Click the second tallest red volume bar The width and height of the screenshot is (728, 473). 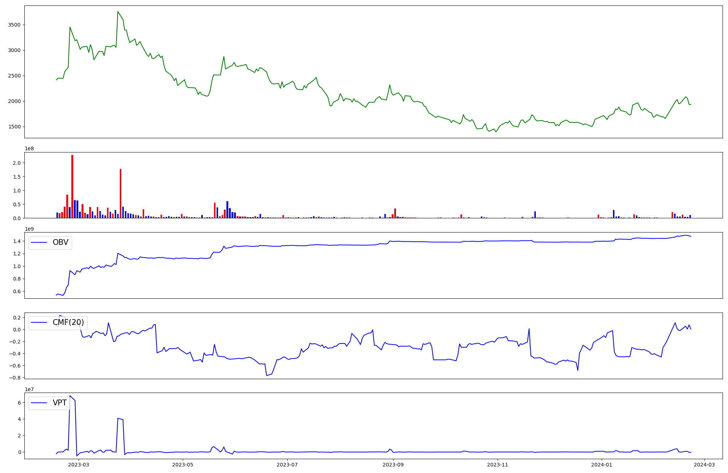coord(120,193)
